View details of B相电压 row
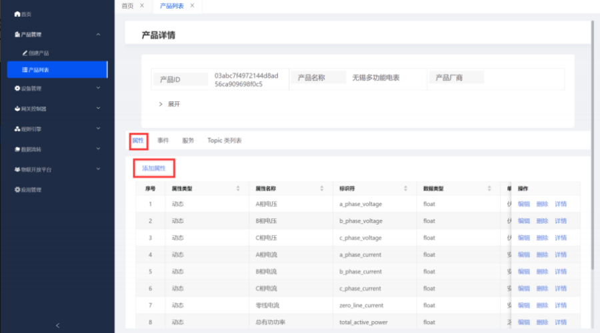This screenshot has width=600, height=333. 561,221
